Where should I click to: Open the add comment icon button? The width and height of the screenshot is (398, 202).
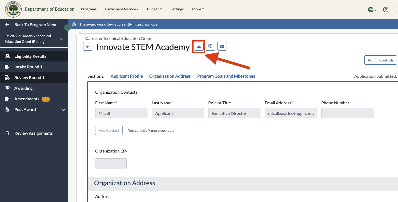tap(210, 46)
